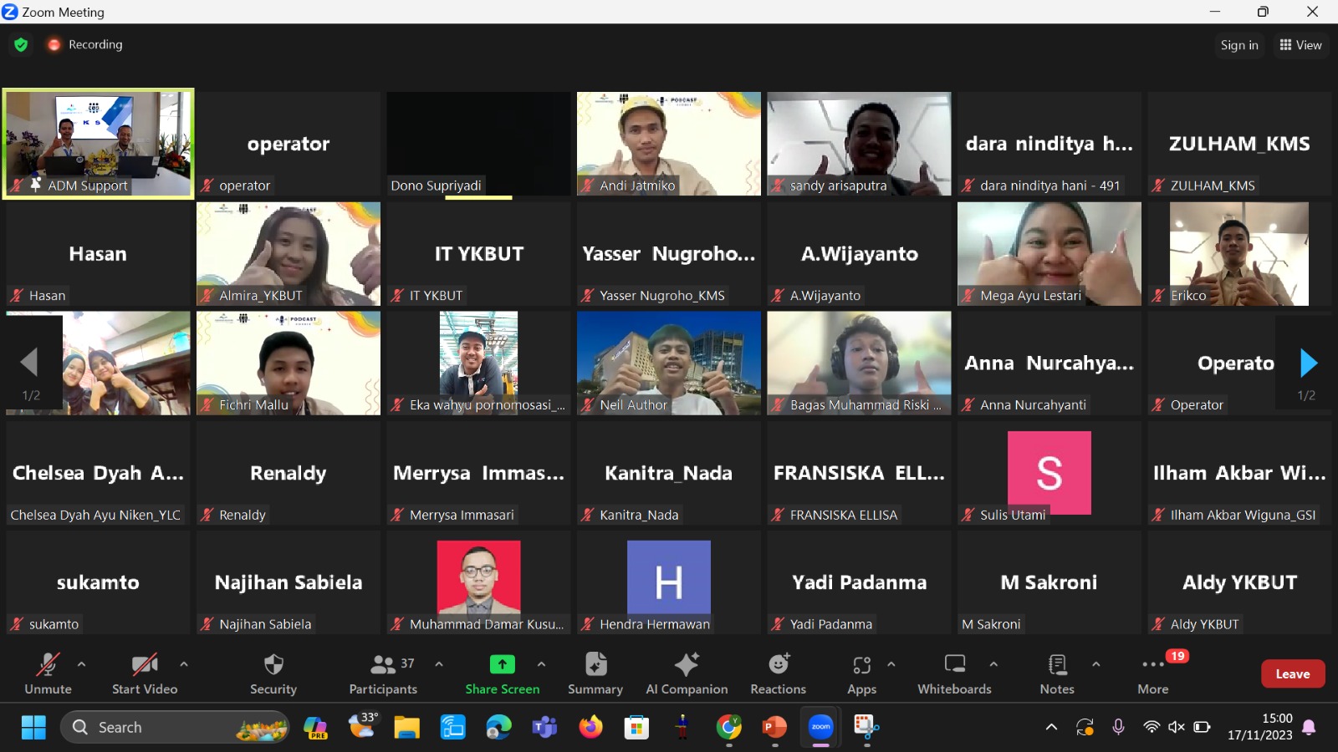Open the Reactions emoji menu
Image resolution: width=1338 pixels, height=752 pixels.
click(x=779, y=665)
